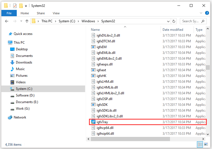Go up one folder with Up arrow
This screenshot has height=149, width=212.
[x=27, y=21]
